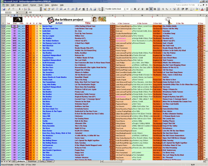Viewport: 208px width, 166px height.
Task: Click the Merge and Center icon
Action: click(x=158, y=9)
